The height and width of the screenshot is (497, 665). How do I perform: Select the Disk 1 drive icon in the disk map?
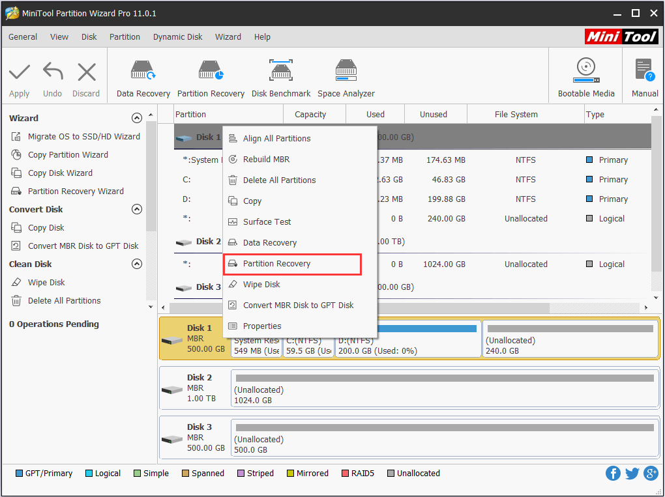pos(171,340)
